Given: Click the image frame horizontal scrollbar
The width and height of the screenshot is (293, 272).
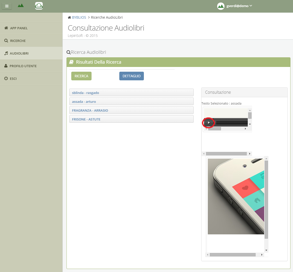Looking at the screenshot, I should click(x=233, y=255).
